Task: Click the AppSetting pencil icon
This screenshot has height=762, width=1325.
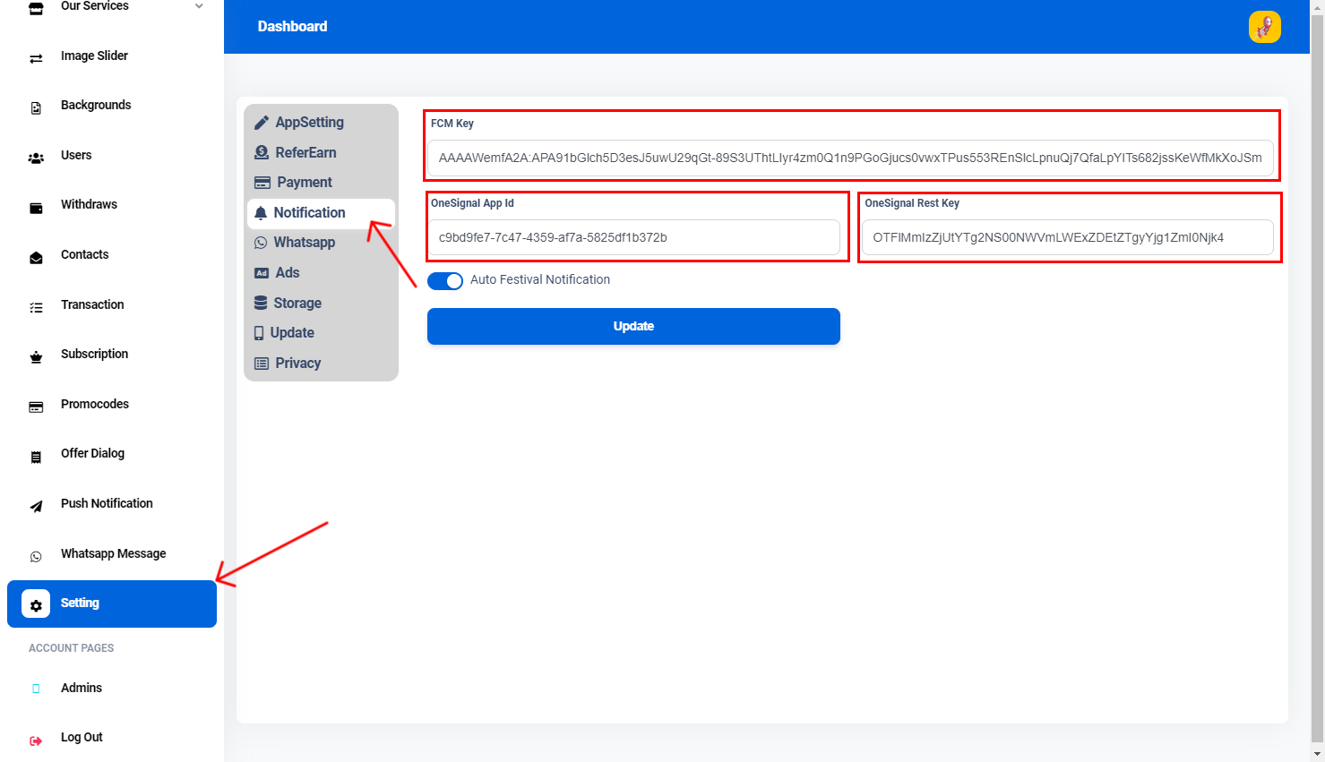Action: tap(262, 123)
